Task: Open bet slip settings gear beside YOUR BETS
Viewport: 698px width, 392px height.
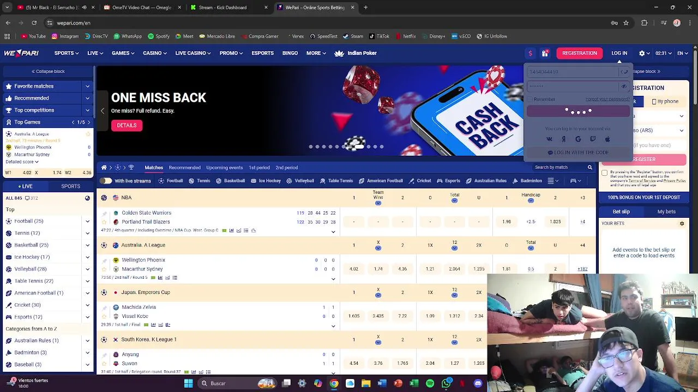Action: [x=682, y=224]
